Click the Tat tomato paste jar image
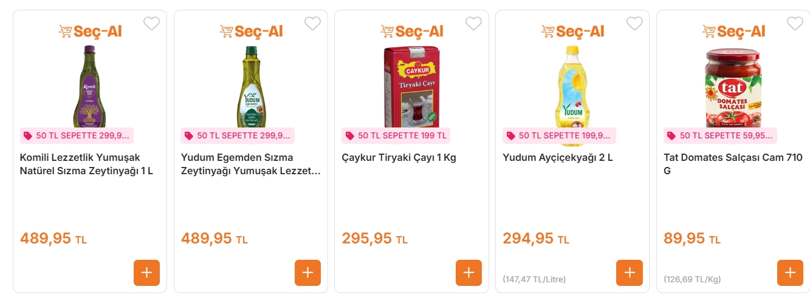The image size is (810, 295). point(733,88)
